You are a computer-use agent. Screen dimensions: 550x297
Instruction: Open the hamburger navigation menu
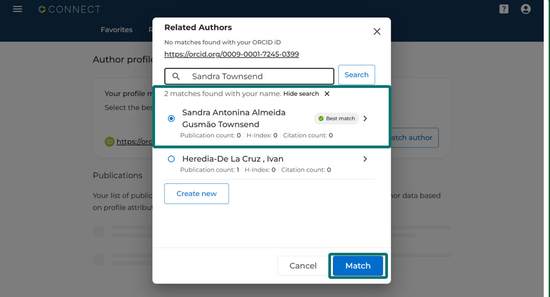click(x=18, y=9)
